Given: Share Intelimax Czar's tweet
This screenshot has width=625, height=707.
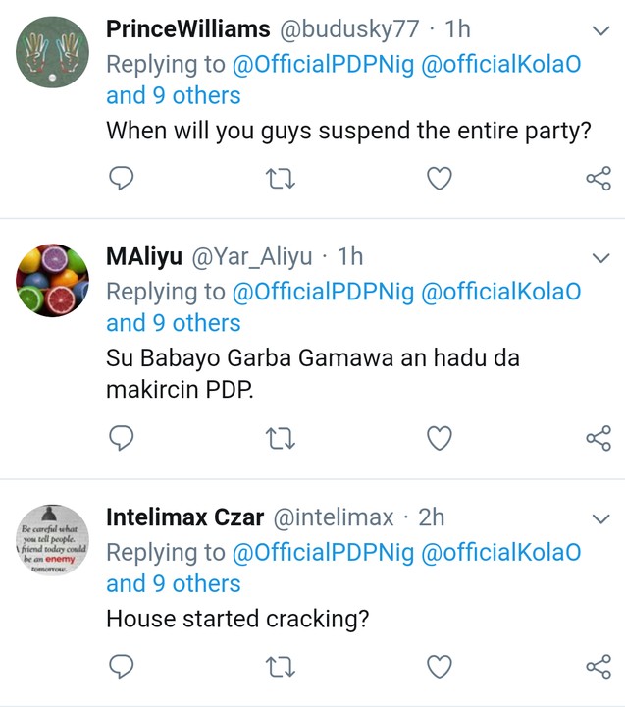Looking at the screenshot, I should 598,668.
